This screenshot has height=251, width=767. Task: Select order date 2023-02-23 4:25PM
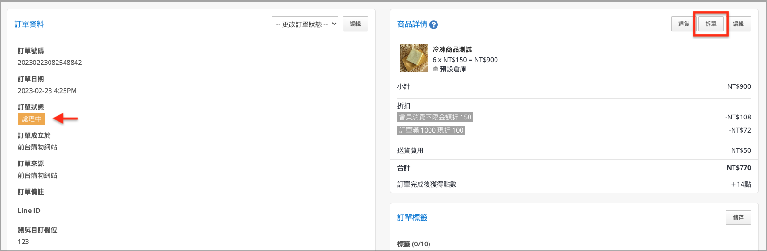(47, 91)
